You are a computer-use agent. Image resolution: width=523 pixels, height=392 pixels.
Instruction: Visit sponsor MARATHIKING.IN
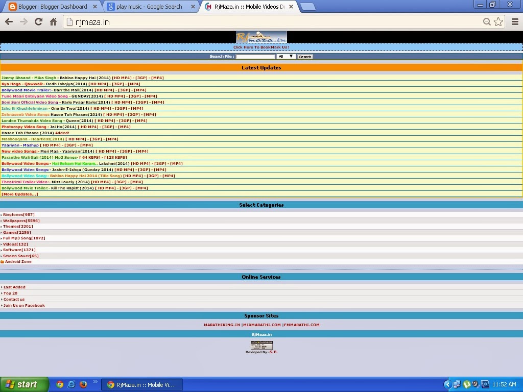point(222,325)
